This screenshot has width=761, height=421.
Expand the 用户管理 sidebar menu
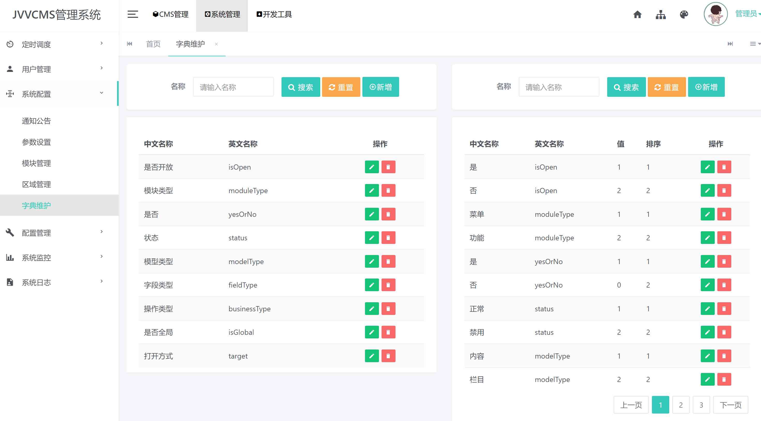59,69
